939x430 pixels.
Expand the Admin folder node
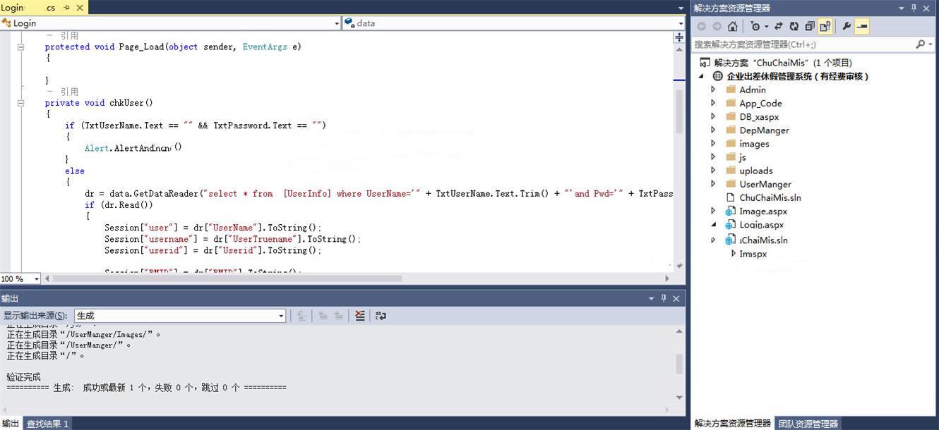pos(713,90)
